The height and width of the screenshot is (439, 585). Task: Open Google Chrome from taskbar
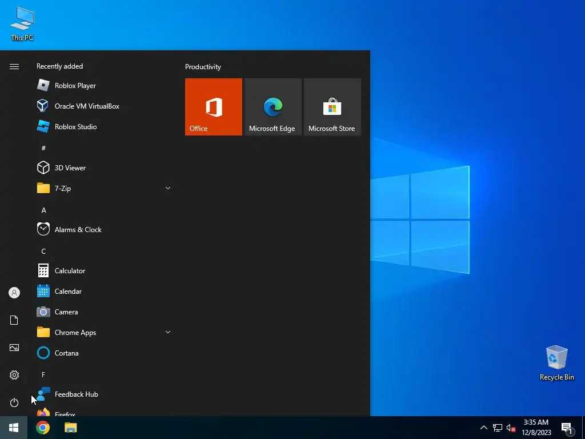tap(42, 428)
